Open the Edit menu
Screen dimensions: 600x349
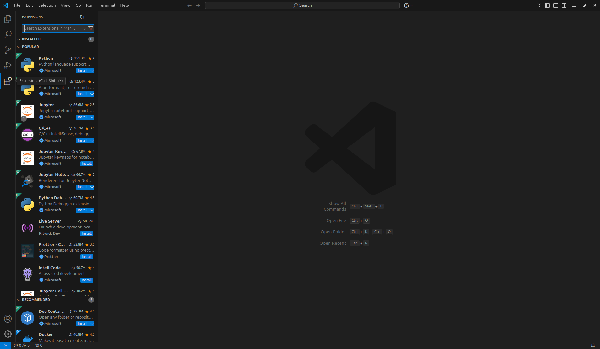[x=29, y=5]
